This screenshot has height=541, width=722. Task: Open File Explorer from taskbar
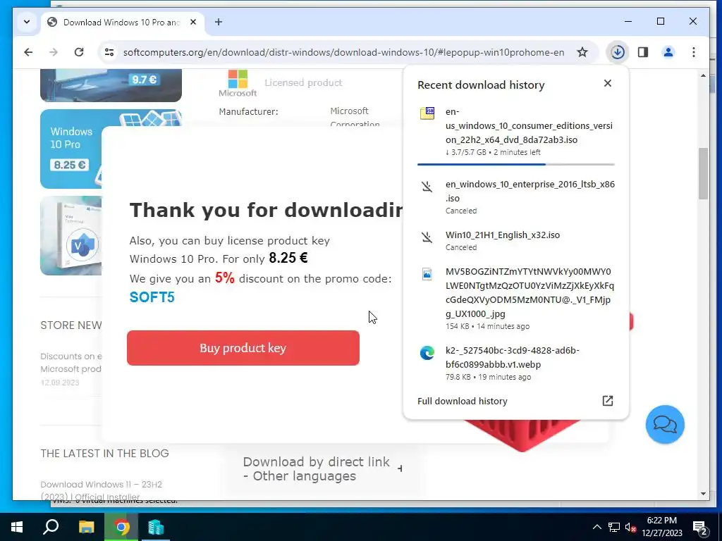86,527
